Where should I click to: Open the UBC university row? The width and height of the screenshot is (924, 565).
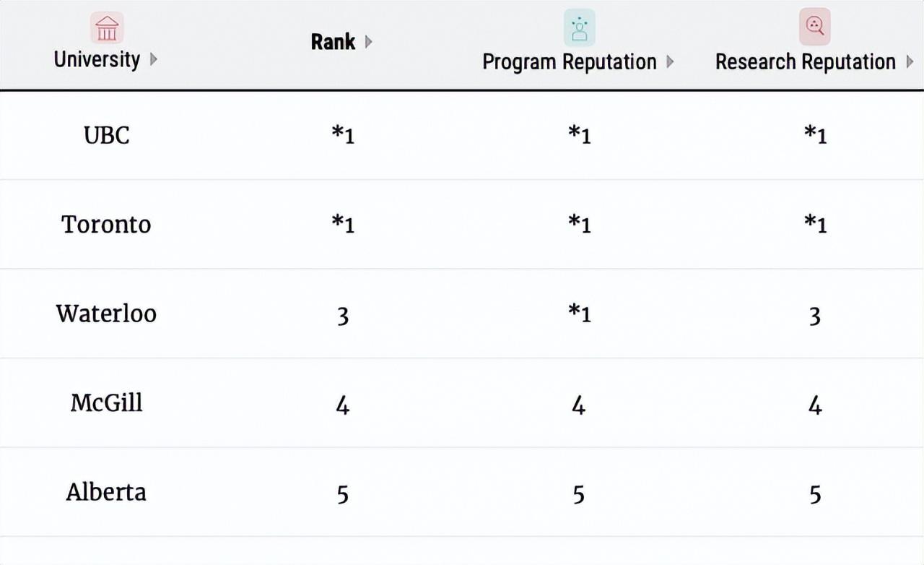(x=107, y=135)
